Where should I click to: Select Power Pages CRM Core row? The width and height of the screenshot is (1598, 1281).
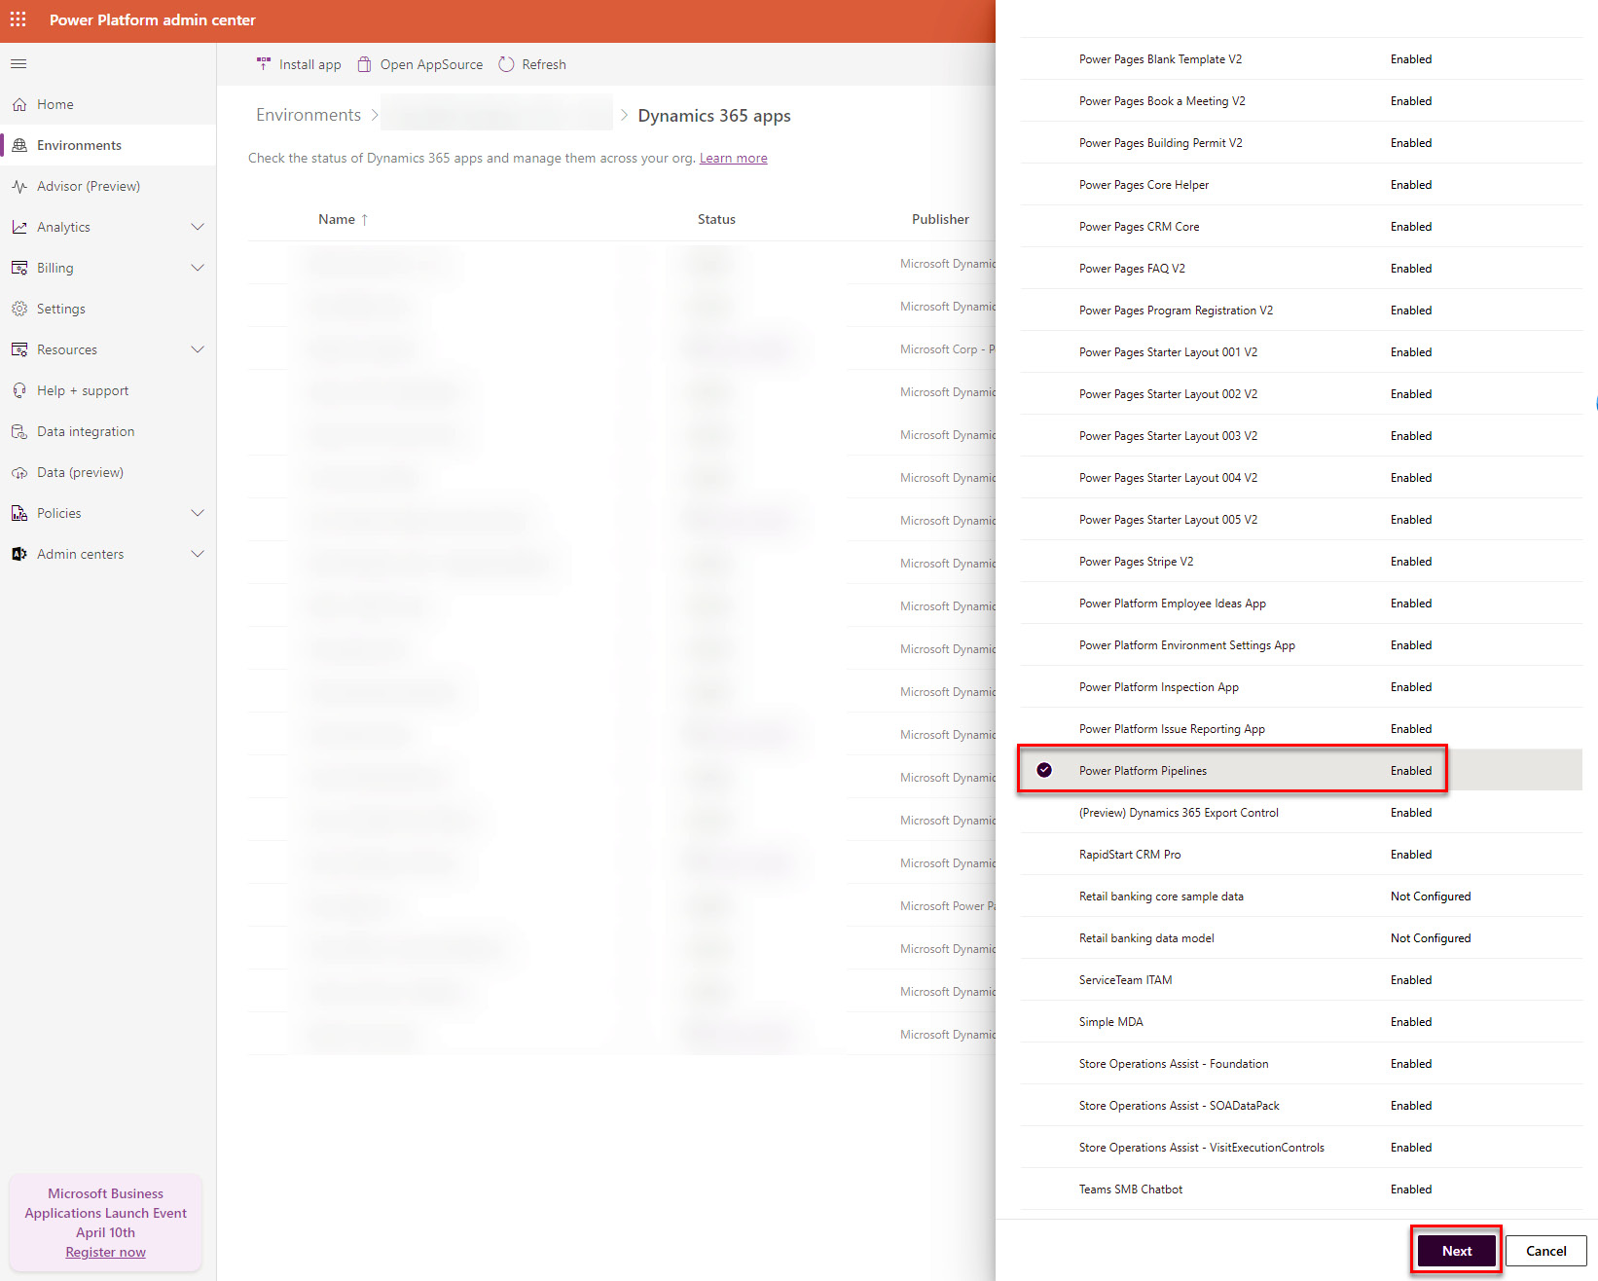[x=1301, y=227]
